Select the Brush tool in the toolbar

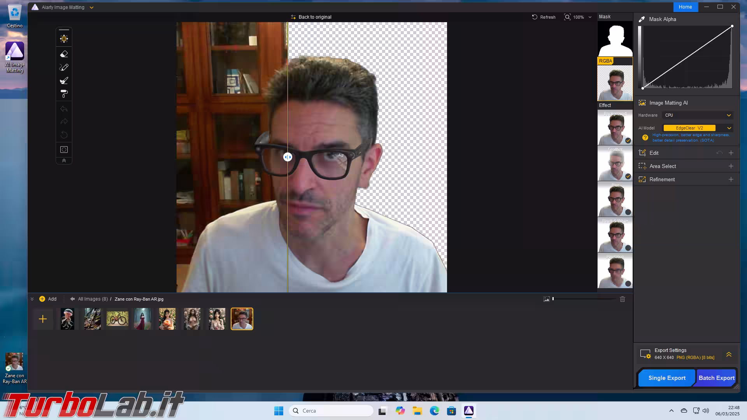(x=64, y=80)
